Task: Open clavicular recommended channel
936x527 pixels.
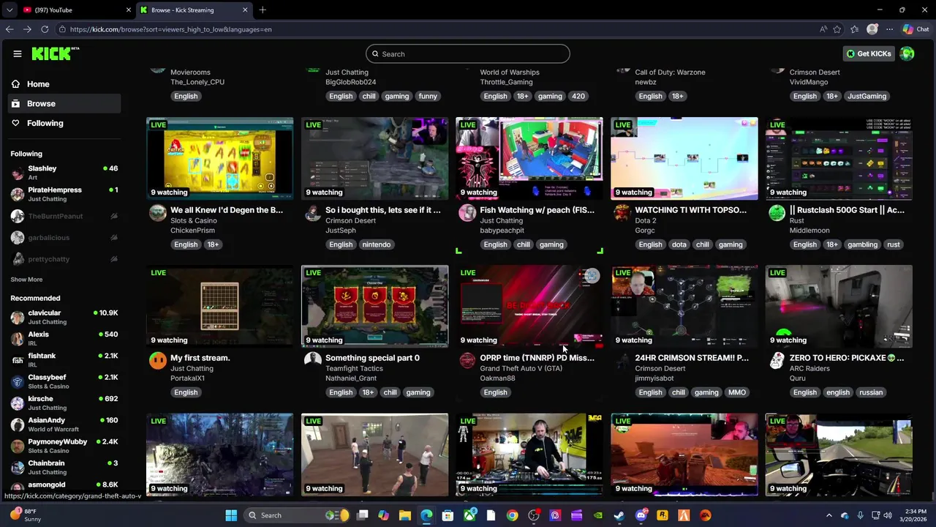Action: [x=64, y=317]
